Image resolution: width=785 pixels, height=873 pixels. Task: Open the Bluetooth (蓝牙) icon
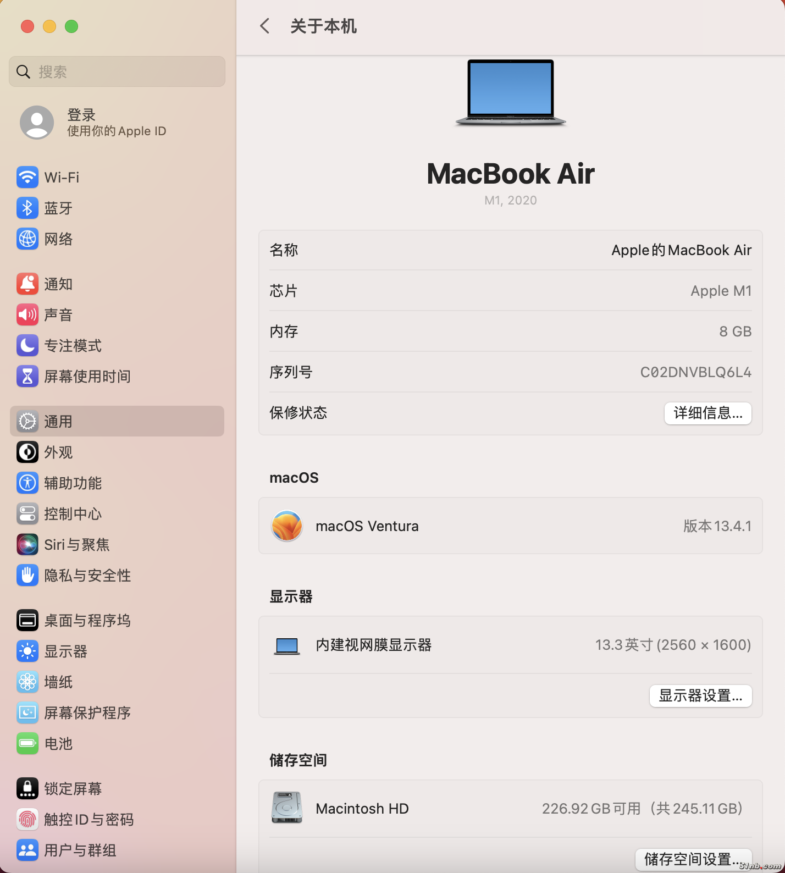coord(27,208)
